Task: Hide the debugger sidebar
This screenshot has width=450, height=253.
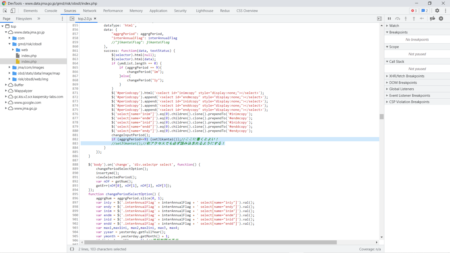Action: 379,19
